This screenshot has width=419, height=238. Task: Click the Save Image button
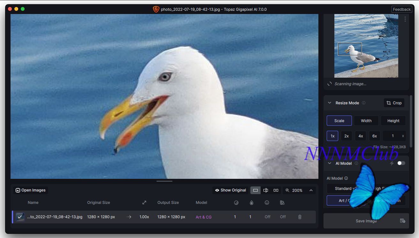point(366,221)
